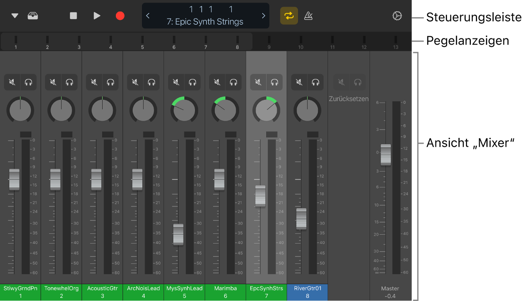Viewport: 527px width, 301px height.
Task: Start playback with the Play button
Action: pyautogui.click(x=97, y=16)
